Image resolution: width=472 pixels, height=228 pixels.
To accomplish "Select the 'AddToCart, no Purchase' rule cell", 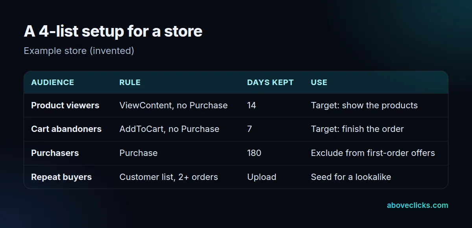I will point(169,129).
